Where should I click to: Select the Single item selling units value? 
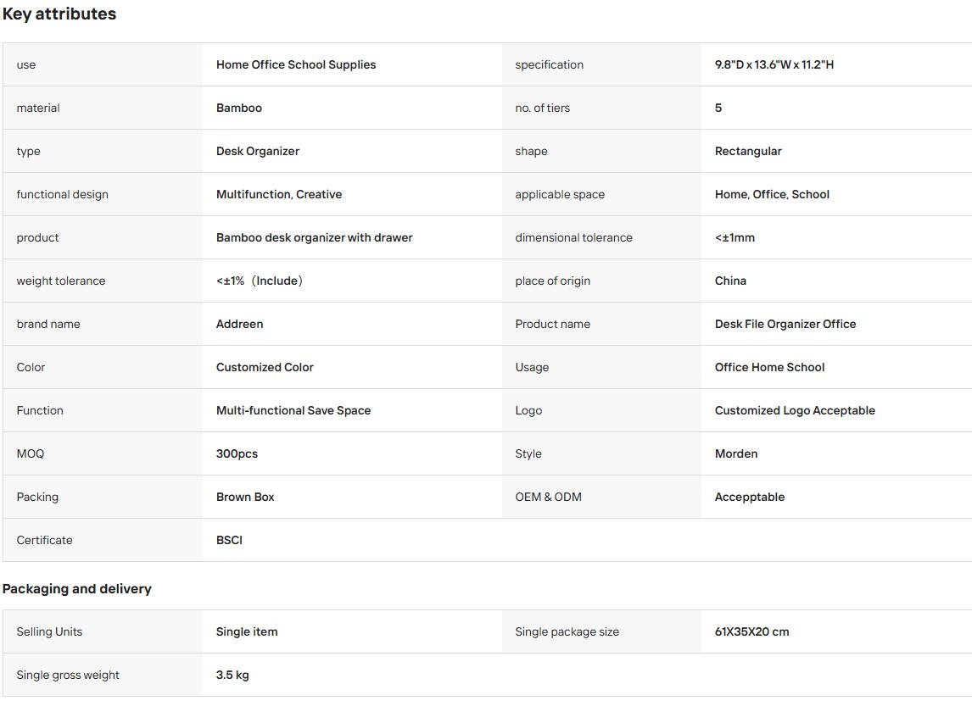point(247,632)
